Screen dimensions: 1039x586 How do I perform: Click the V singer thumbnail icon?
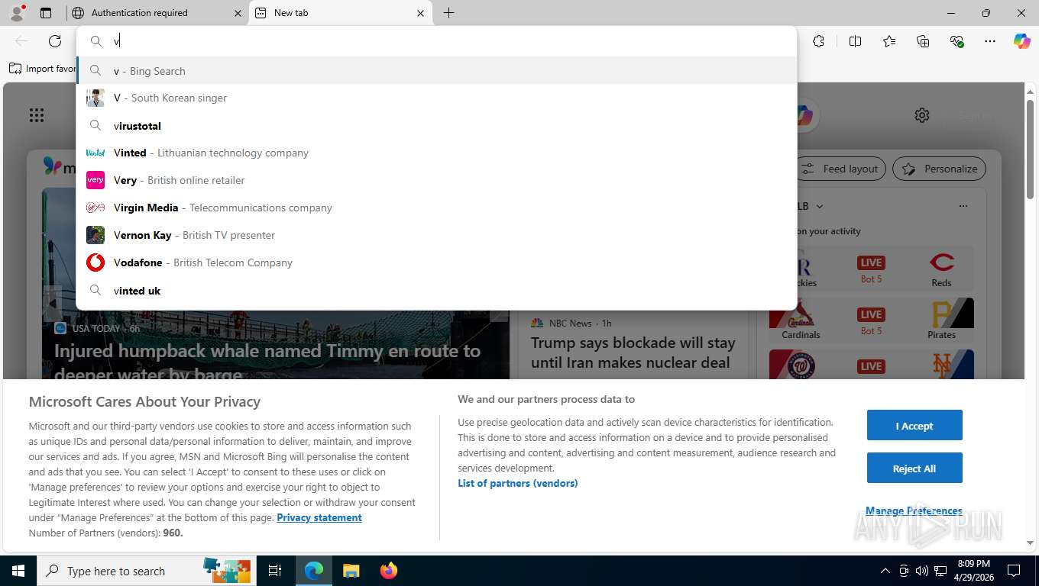(x=95, y=98)
